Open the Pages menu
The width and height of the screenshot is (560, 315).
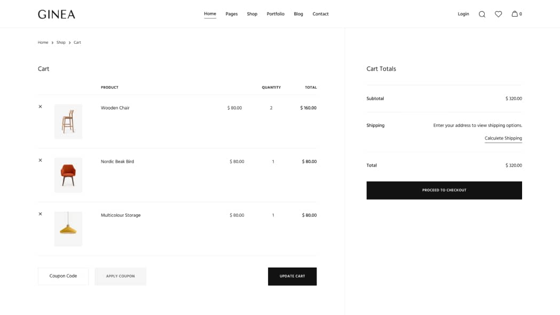tap(231, 14)
